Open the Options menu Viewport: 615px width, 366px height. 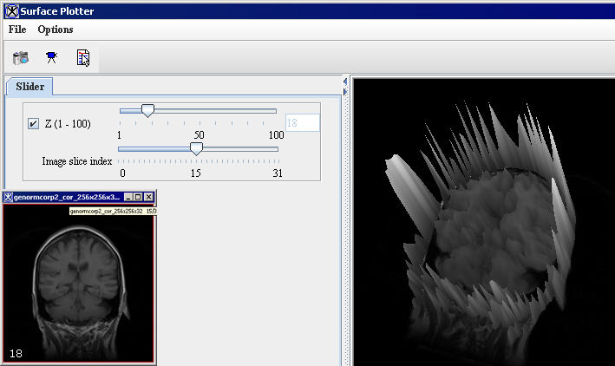56,29
